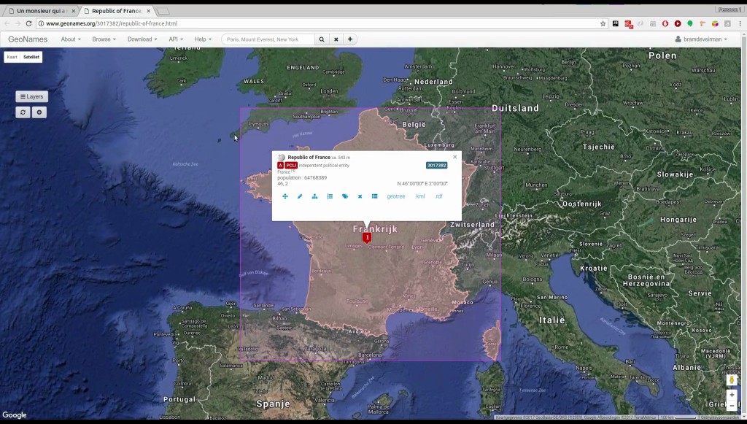Open the .rdf link

[438, 196]
